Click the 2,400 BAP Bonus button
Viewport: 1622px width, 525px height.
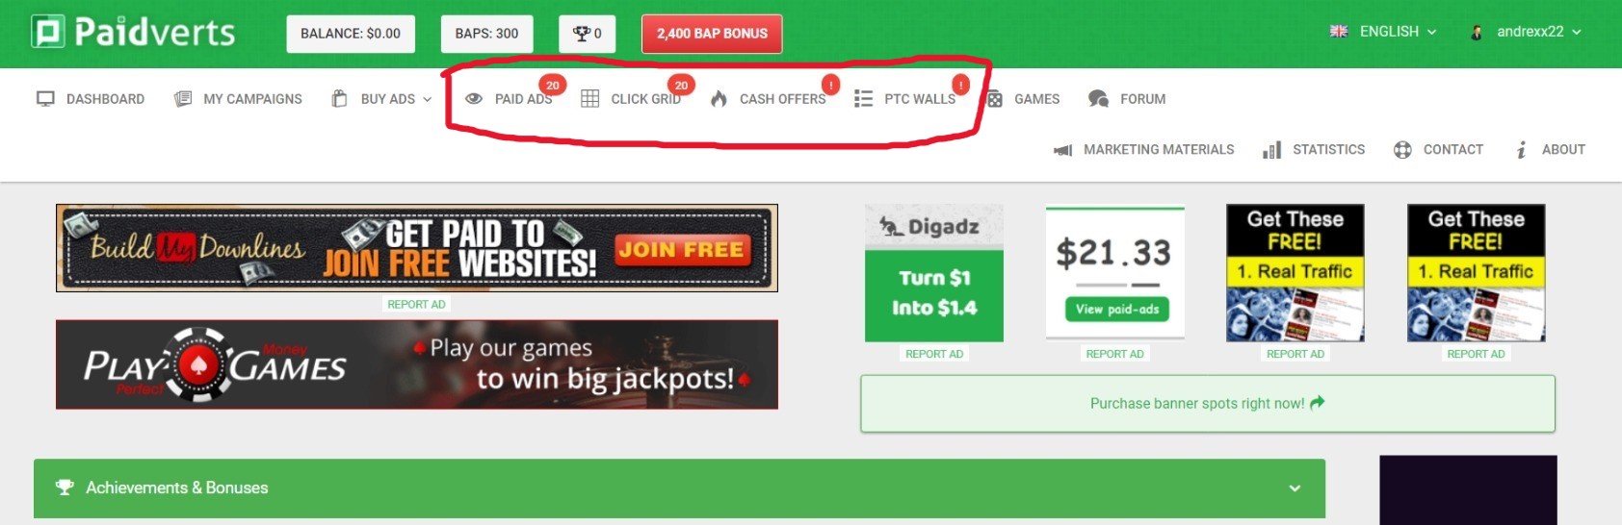[712, 34]
